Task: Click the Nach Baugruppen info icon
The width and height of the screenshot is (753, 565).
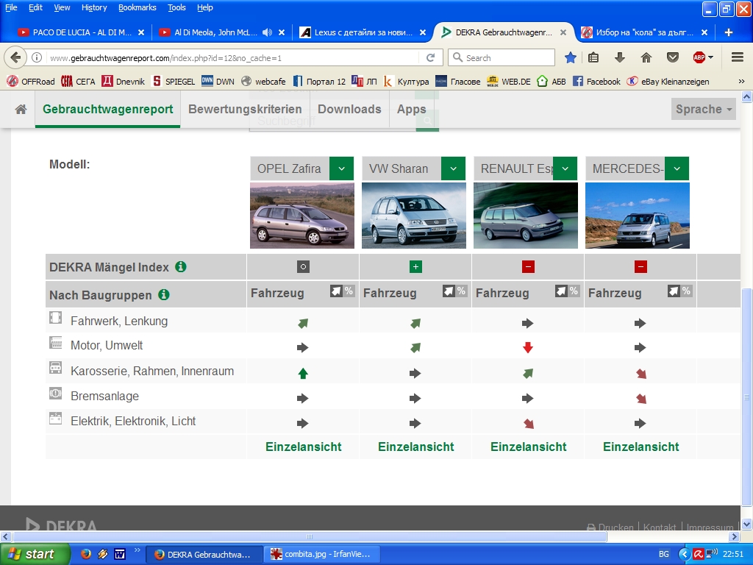Action: point(164,295)
